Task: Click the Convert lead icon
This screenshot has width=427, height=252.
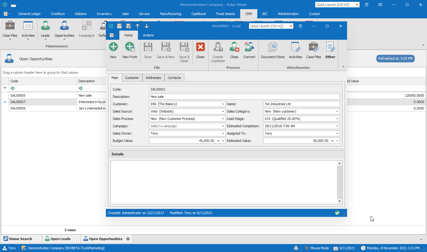Action: pos(249,47)
